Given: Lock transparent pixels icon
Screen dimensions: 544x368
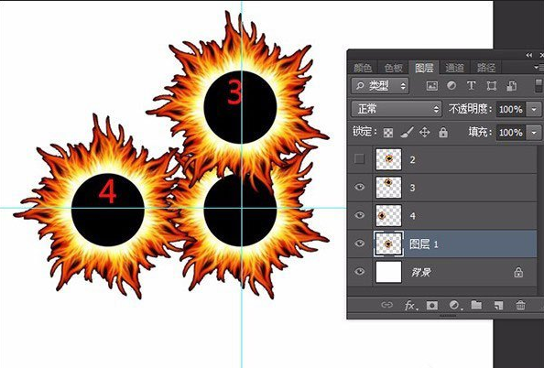Looking at the screenshot, I should pyautogui.click(x=388, y=133).
